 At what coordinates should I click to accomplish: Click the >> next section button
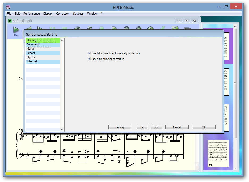(x=156, y=127)
